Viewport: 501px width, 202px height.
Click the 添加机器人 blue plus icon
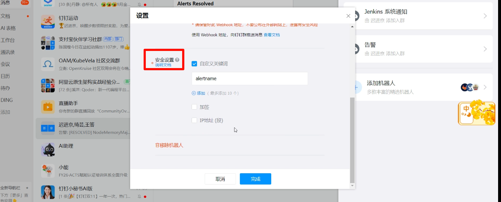(x=356, y=87)
